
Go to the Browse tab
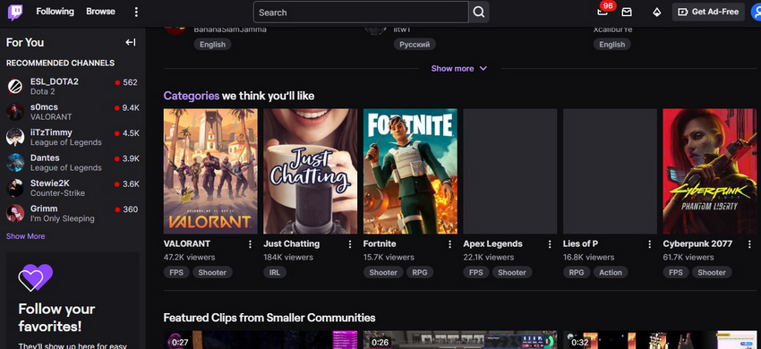click(100, 11)
